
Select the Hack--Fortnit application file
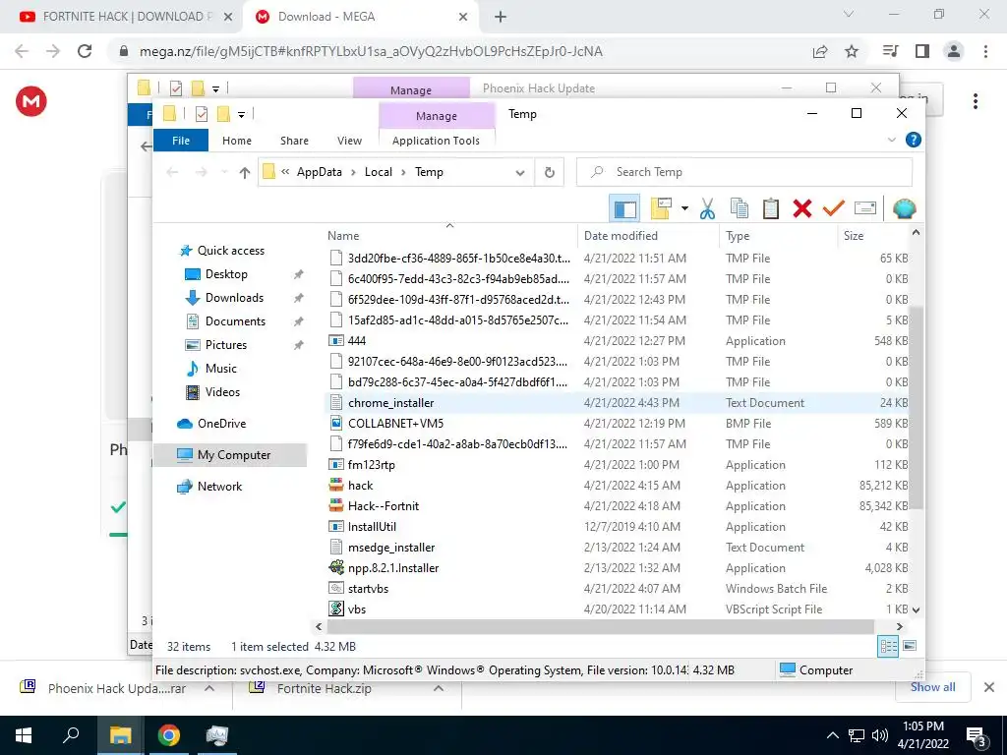tap(384, 506)
